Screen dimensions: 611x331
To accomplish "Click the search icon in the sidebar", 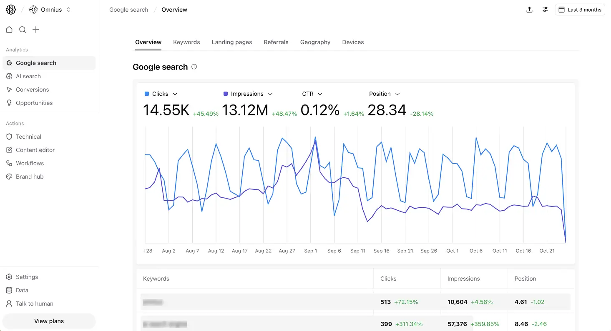I will pos(23,30).
